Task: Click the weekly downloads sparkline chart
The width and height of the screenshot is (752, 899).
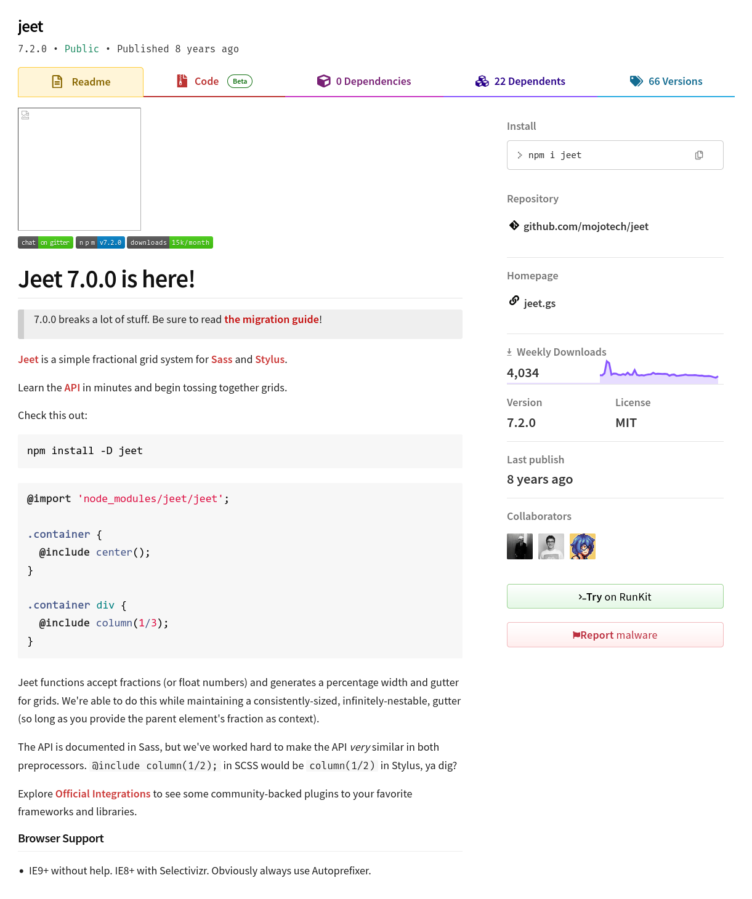Action: [659, 372]
